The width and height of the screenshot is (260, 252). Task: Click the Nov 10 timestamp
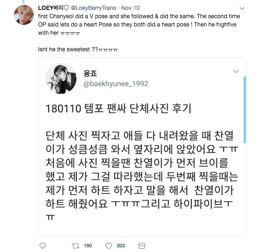pos(130,8)
